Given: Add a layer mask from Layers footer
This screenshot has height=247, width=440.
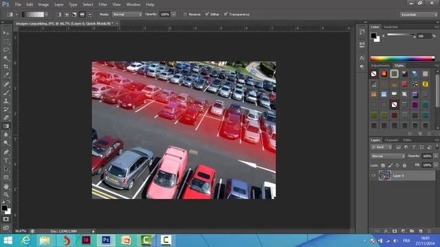Looking at the screenshot, I should [395, 231].
